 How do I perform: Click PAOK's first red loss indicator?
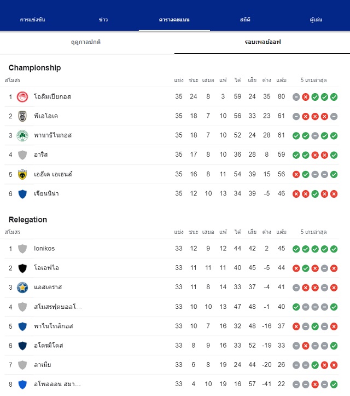306,116
